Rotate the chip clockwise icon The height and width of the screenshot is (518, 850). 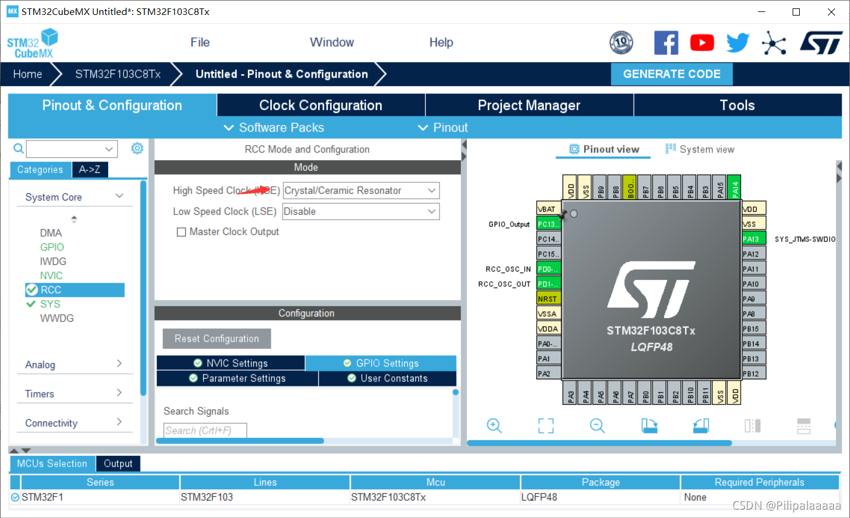(649, 425)
